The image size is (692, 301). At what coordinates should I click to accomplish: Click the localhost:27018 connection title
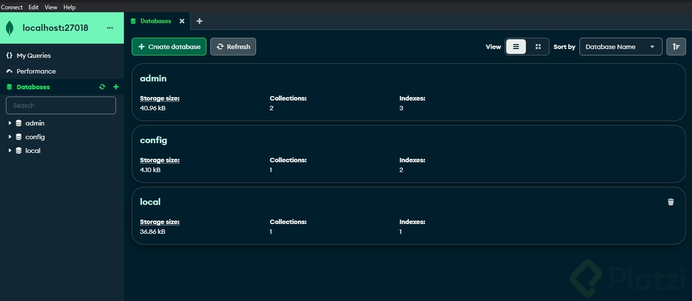tap(56, 28)
